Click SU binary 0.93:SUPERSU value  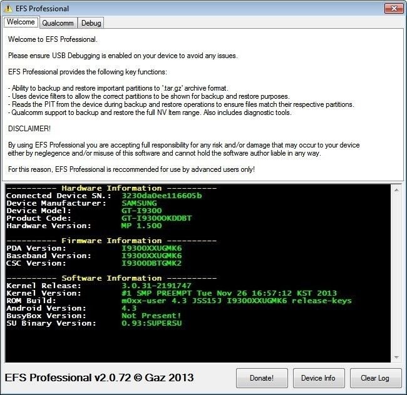click(x=152, y=323)
